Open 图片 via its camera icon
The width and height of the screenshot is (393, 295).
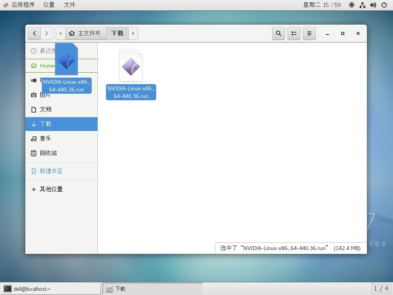[x=34, y=95]
